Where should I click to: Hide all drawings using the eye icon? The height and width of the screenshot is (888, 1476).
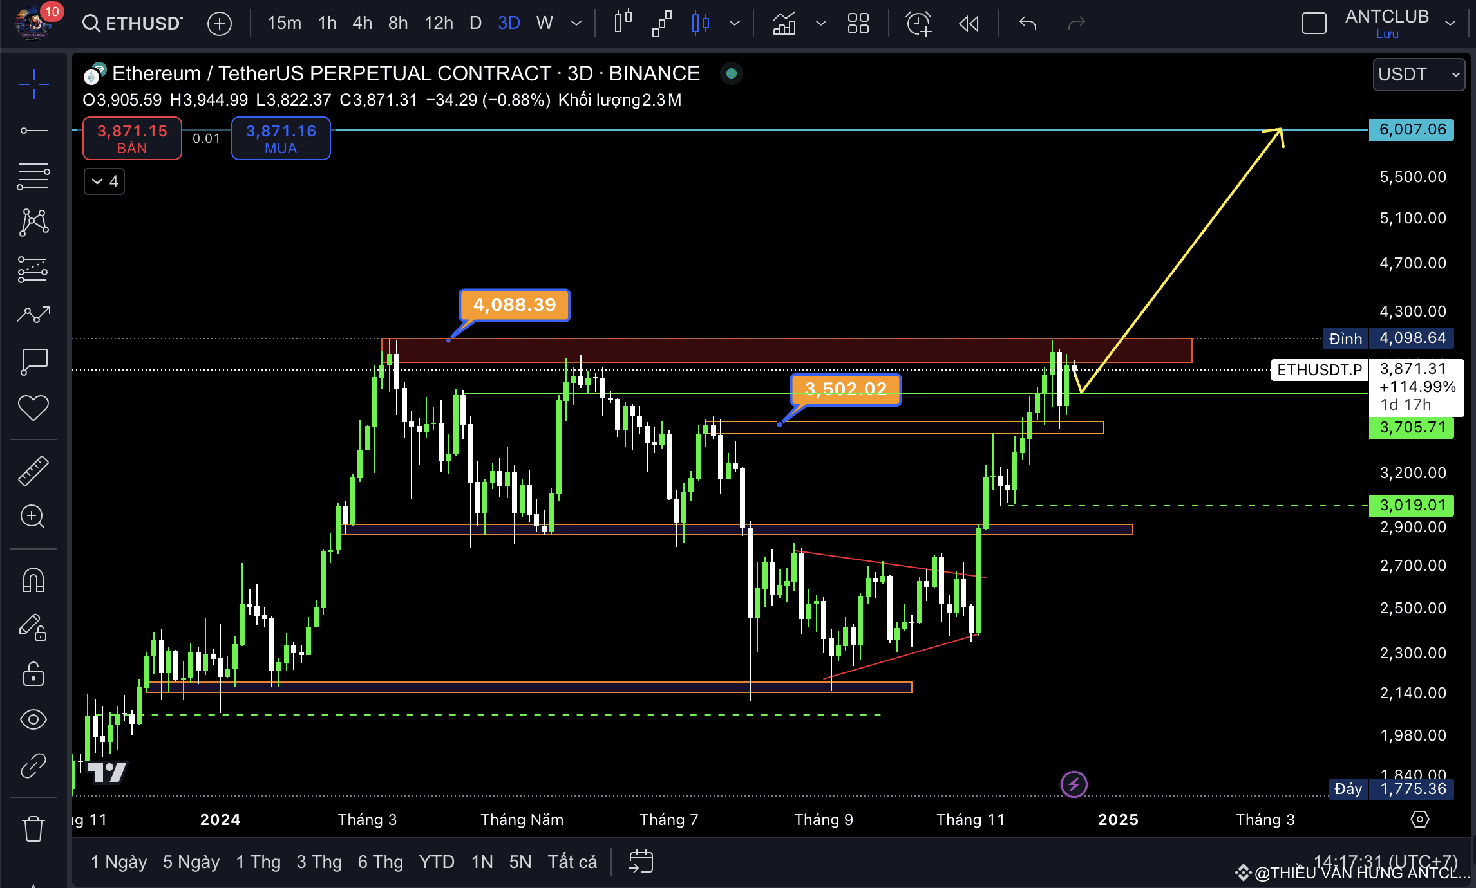pos(33,719)
